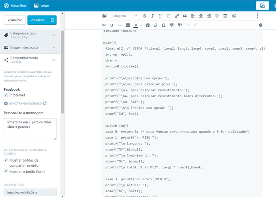Click the sidebar scroll up arrow
The height and width of the screenshot is (197, 276).
(62, 14)
